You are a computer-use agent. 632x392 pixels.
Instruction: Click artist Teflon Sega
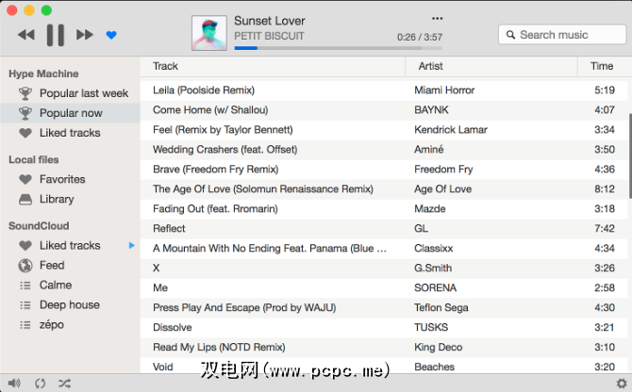click(x=441, y=308)
